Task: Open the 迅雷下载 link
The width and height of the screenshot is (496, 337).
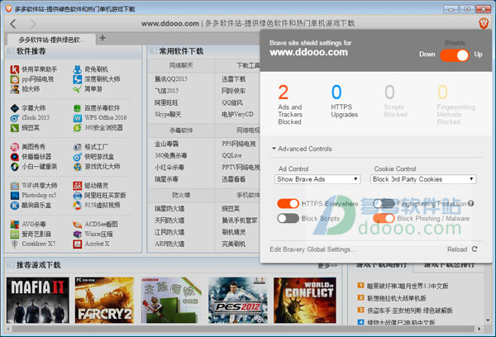Action: click(233, 79)
